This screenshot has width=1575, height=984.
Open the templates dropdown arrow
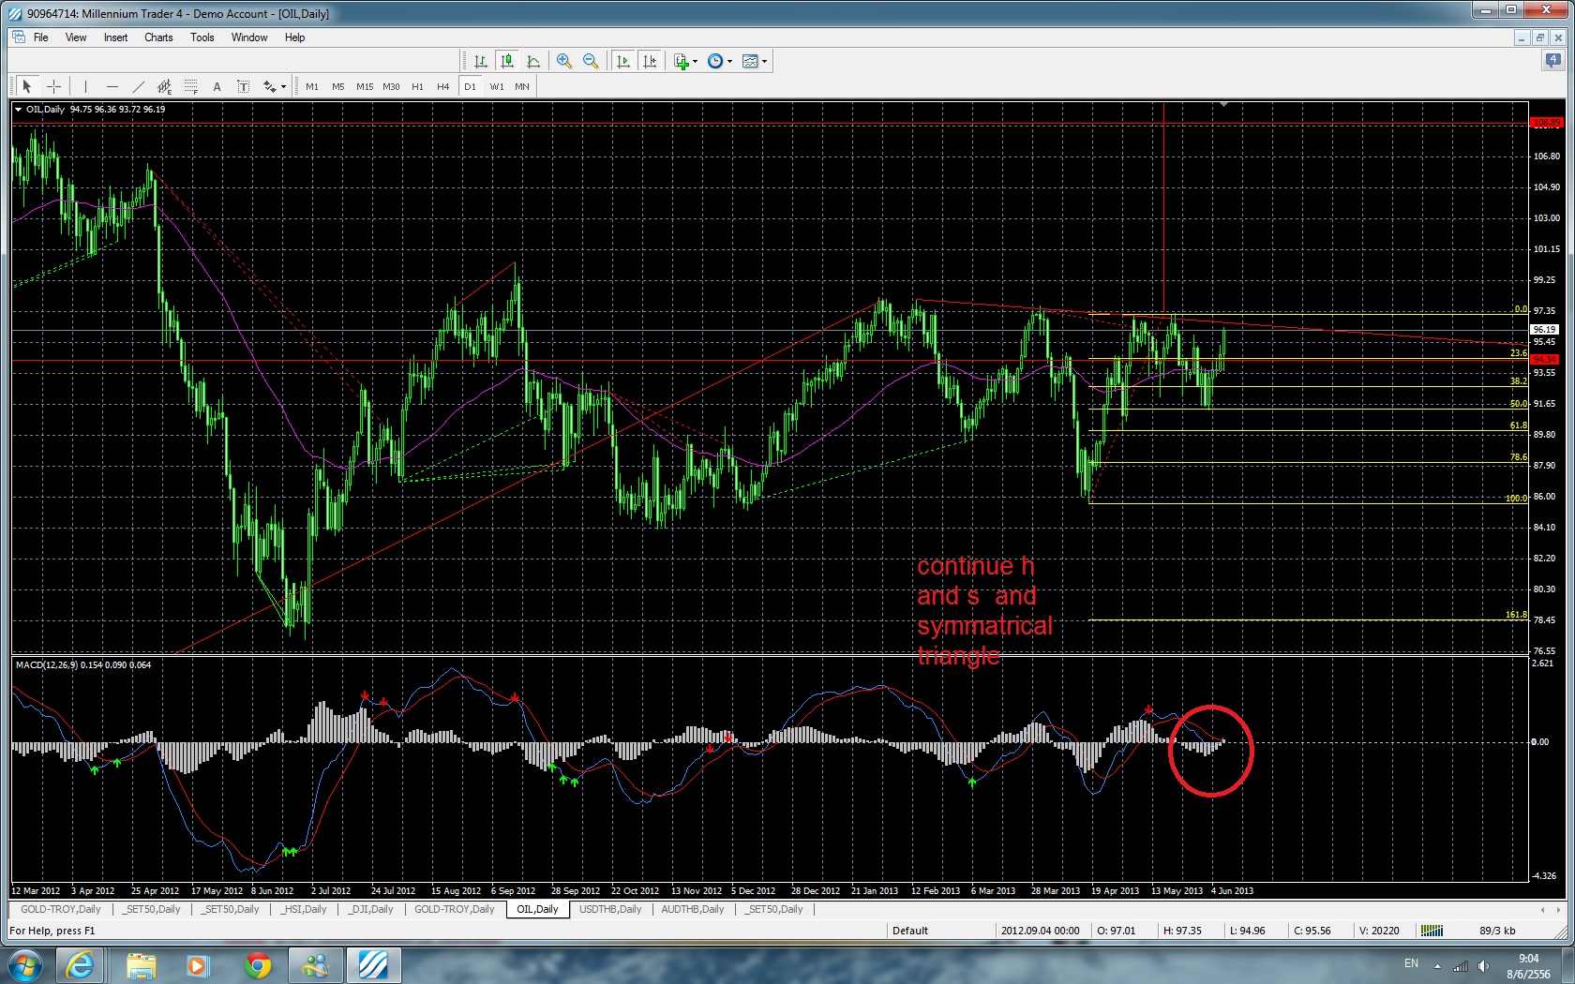point(765,62)
